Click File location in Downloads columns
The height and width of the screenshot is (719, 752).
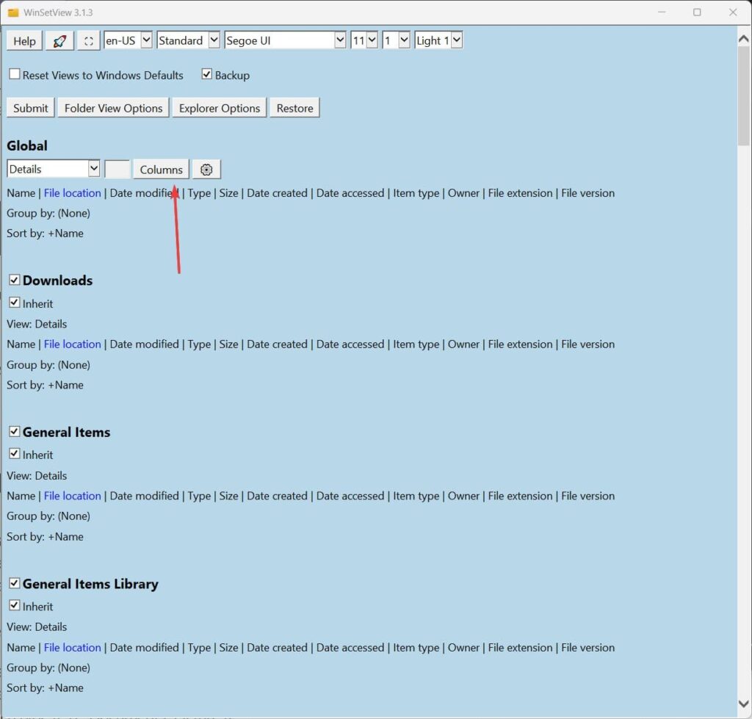point(73,344)
